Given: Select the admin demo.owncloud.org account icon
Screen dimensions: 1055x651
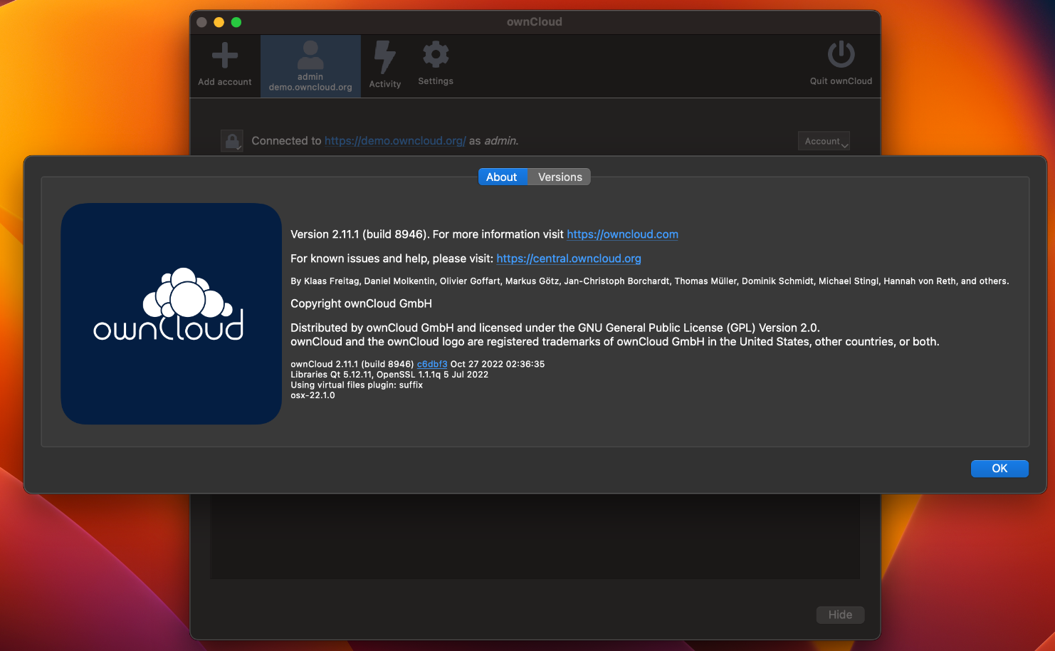Looking at the screenshot, I should coord(310,54).
